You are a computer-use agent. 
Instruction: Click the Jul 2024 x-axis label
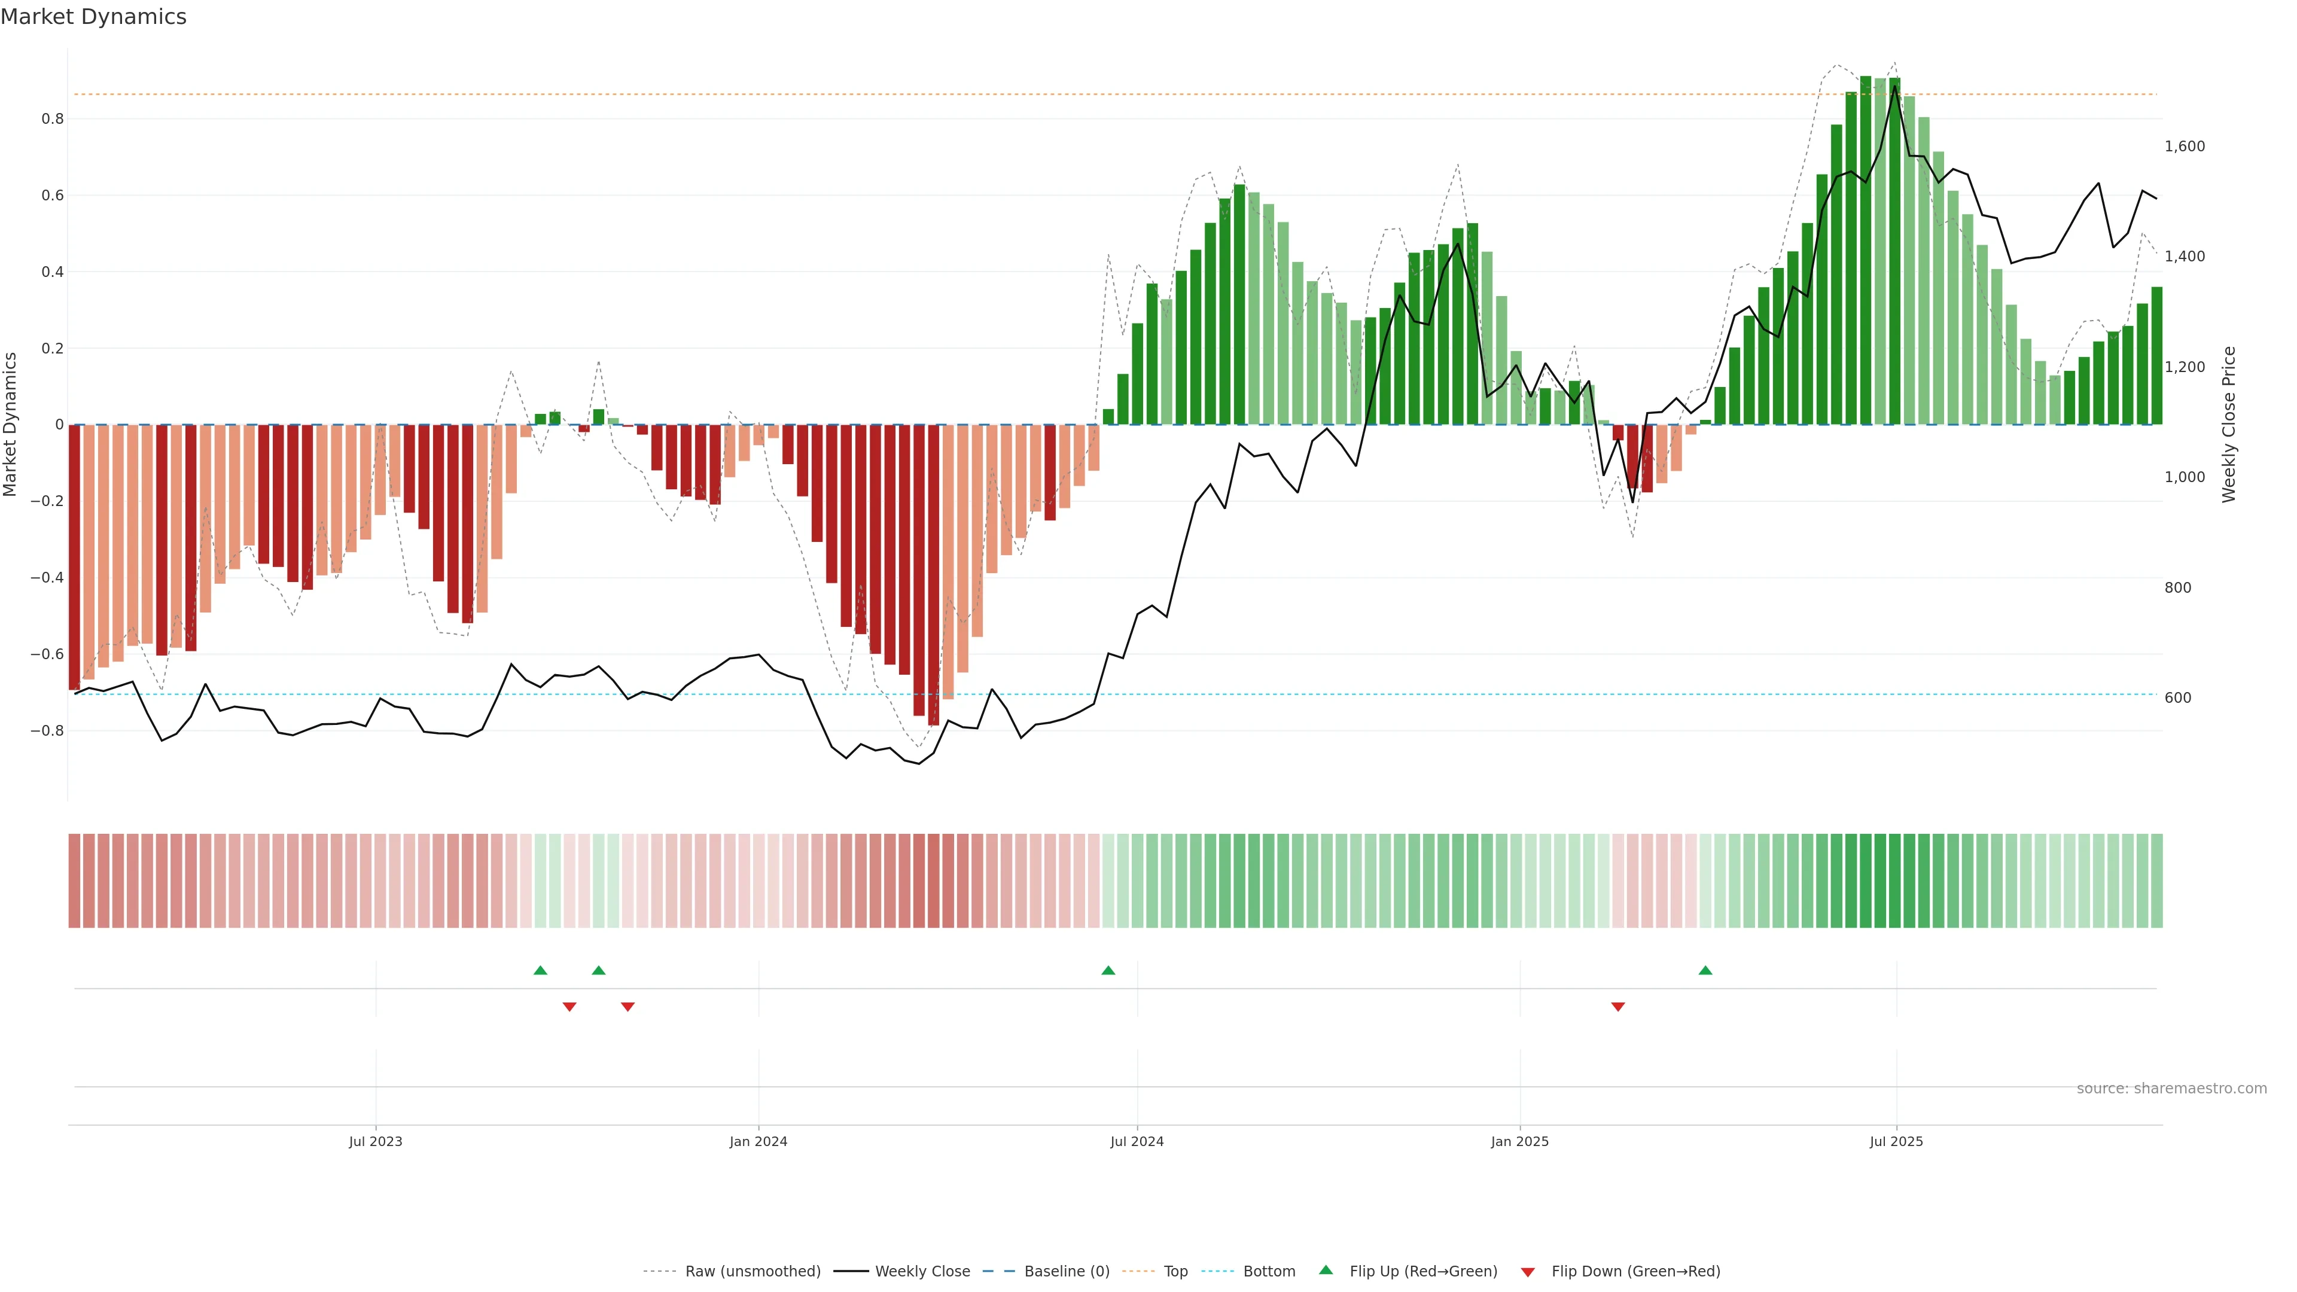point(1137,1141)
